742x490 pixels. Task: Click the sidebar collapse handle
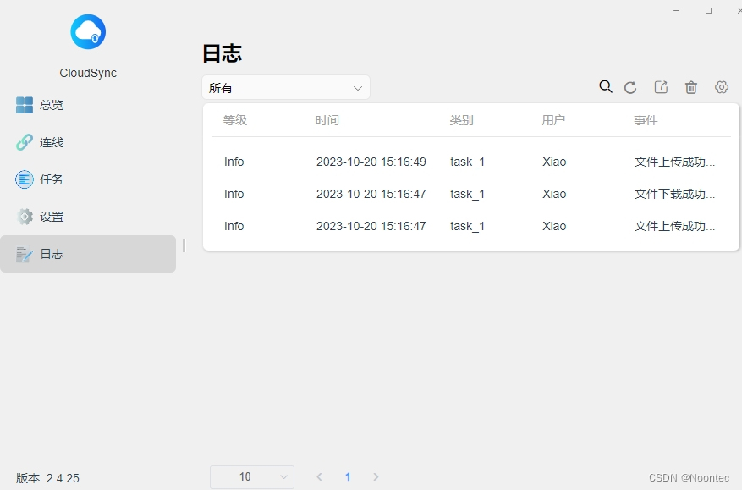(x=184, y=245)
